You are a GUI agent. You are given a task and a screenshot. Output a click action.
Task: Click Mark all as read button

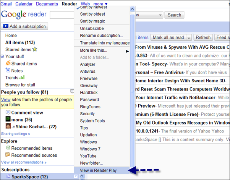[x=168, y=38]
